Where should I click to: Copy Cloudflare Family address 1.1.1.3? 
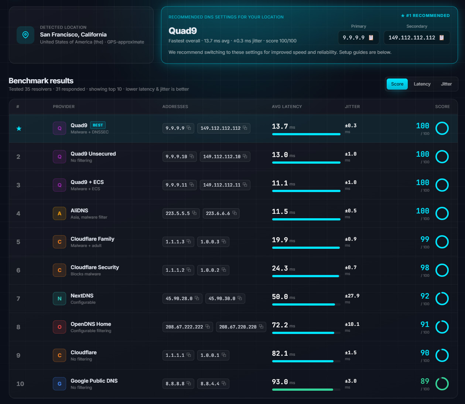coord(189,241)
